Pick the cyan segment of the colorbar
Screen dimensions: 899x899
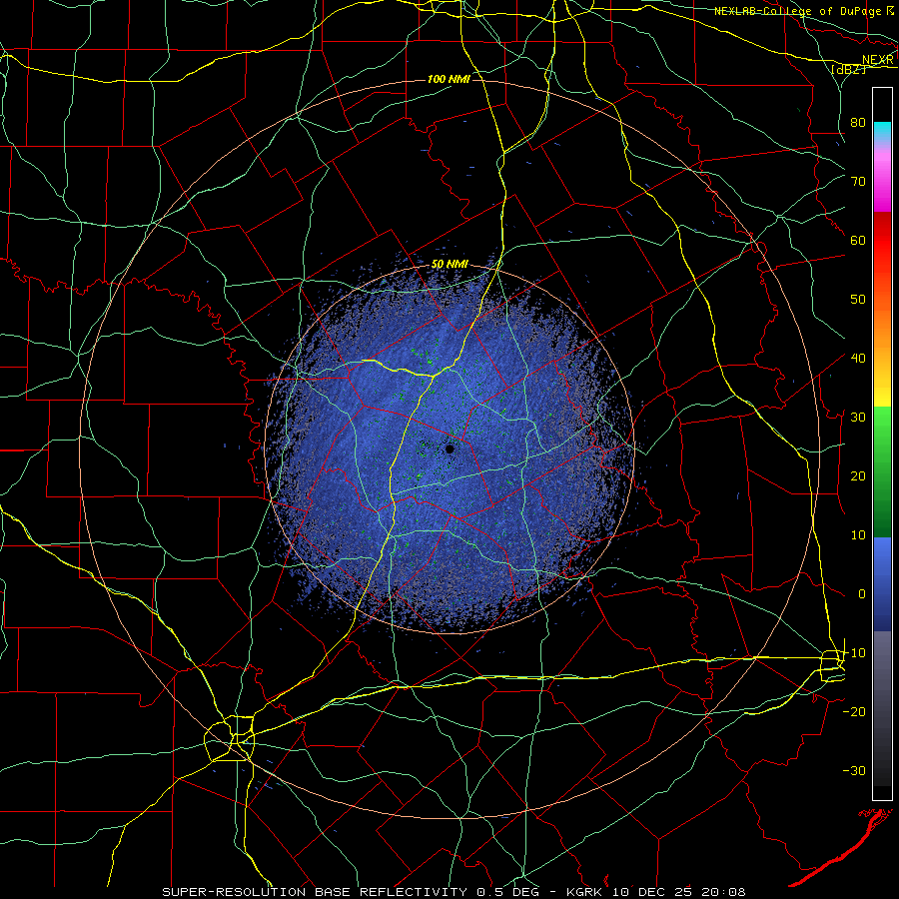tap(882, 131)
